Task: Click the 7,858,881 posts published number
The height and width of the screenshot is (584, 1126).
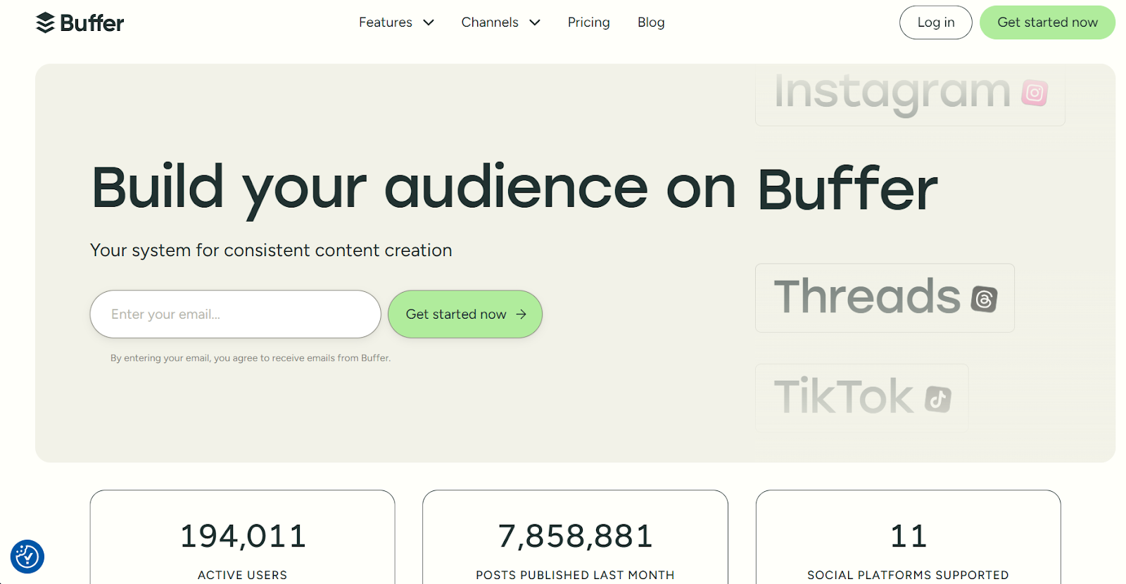Action: pos(576,536)
